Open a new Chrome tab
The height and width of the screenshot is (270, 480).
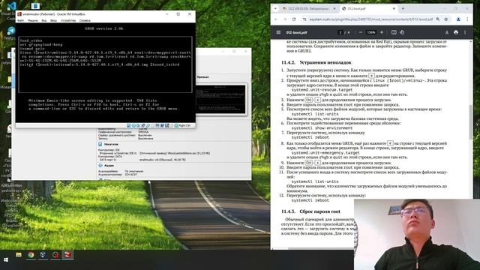coord(403,8)
